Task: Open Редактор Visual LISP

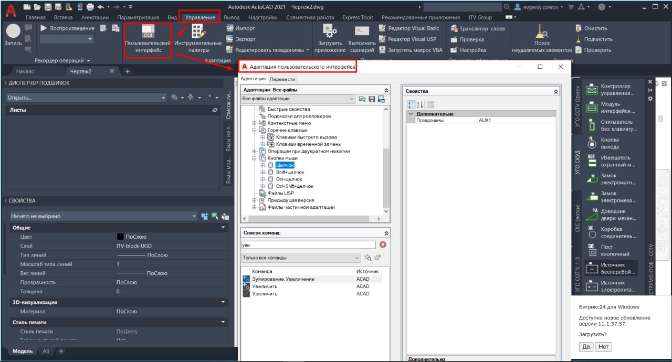Action: click(407, 39)
